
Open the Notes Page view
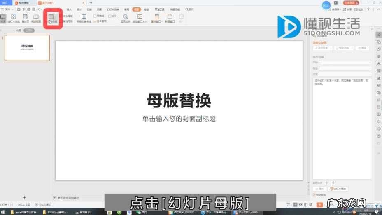25,18
